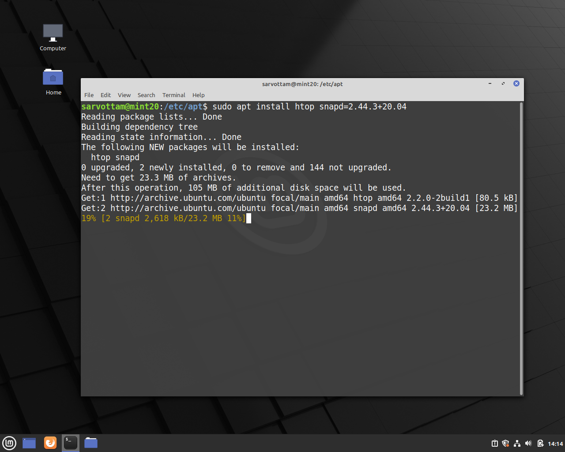565x452 pixels.
Task: Select the terminal icon in the taskbar
Action: coord(70,443)
